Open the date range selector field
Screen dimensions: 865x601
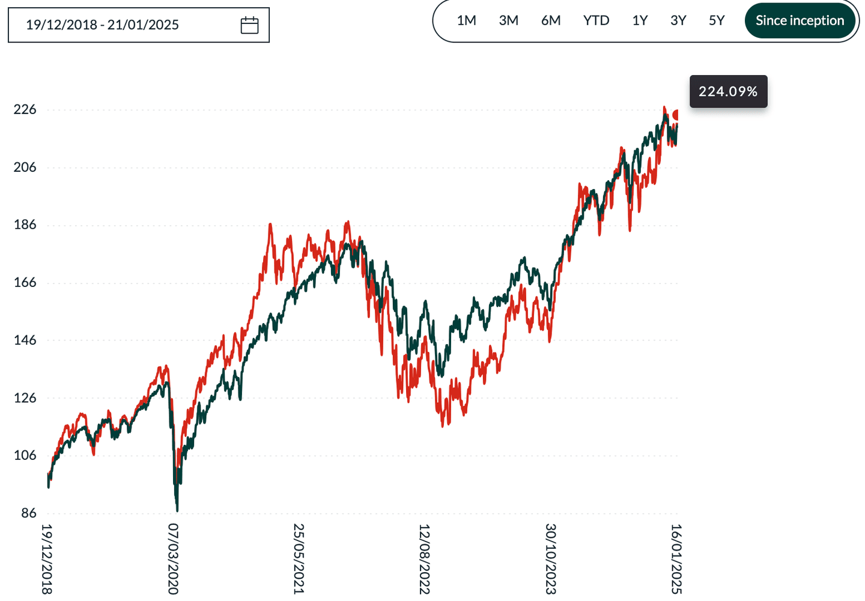click(138, 25)
